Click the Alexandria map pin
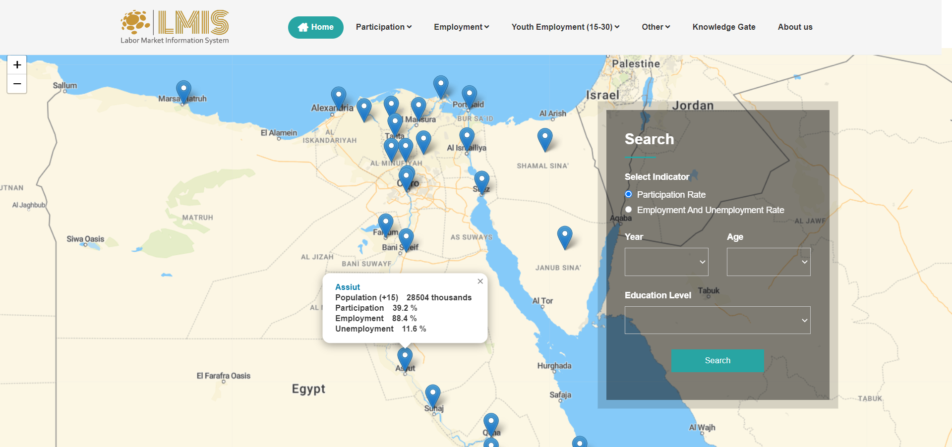Image resolution: width=952 pixels, height=447 pixels. tap(339, 97)
